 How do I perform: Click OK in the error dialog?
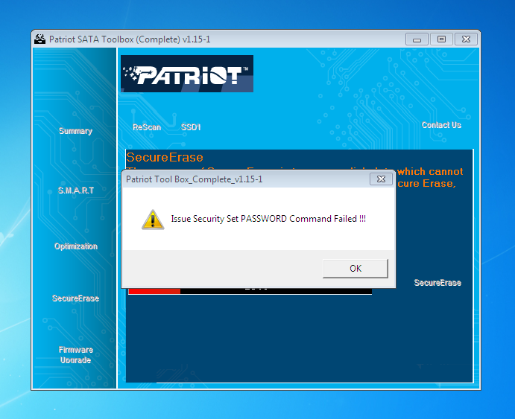tap(356, 269)
